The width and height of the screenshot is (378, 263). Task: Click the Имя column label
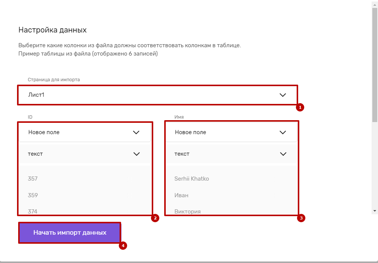(179, 117)
